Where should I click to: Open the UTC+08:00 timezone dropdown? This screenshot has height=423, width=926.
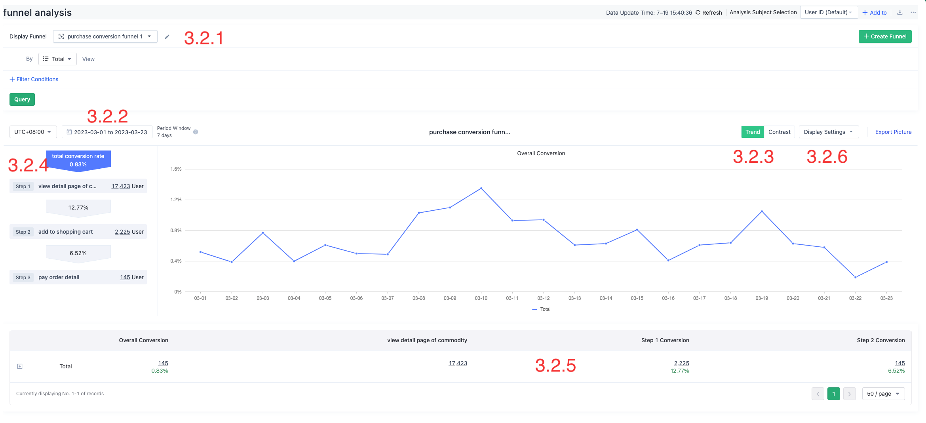click(x=33, y=131)
